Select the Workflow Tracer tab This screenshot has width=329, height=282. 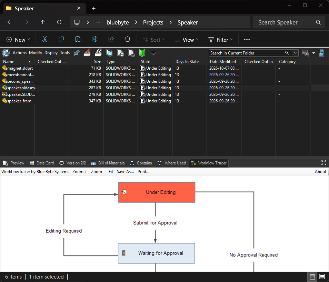(x=209, y=163)
